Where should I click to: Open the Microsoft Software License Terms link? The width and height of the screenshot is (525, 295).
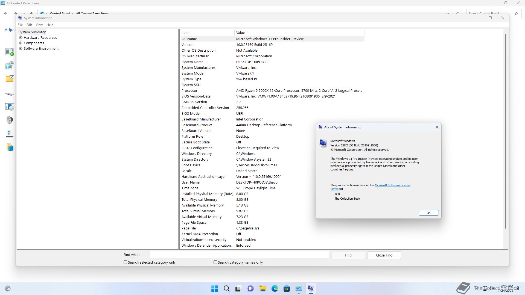(x=392, y=185)
